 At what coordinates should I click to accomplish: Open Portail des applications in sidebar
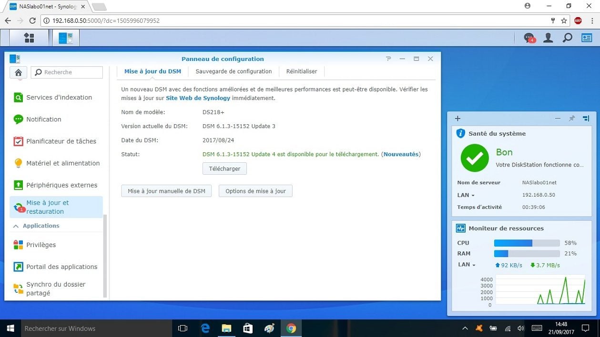pos(56,267)
